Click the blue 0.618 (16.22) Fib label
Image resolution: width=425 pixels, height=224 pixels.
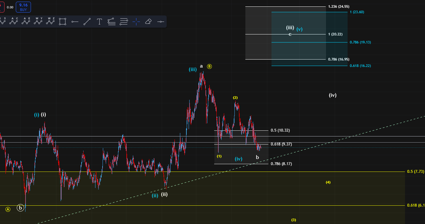360,66
